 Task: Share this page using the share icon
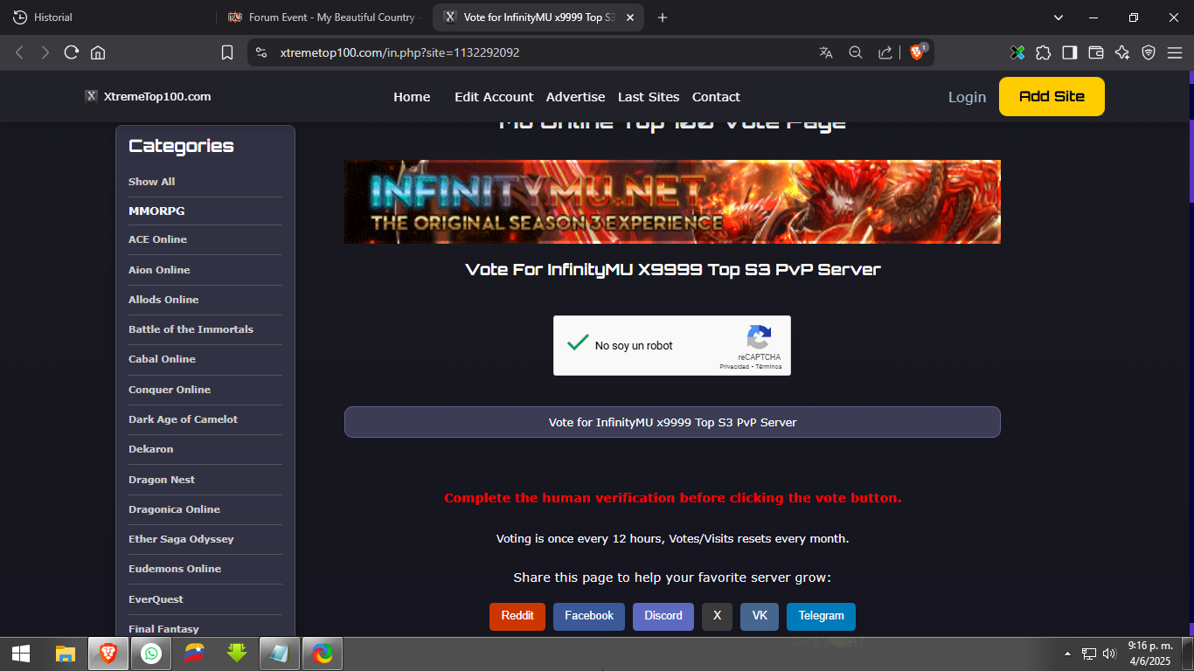[x=885, y=52]
